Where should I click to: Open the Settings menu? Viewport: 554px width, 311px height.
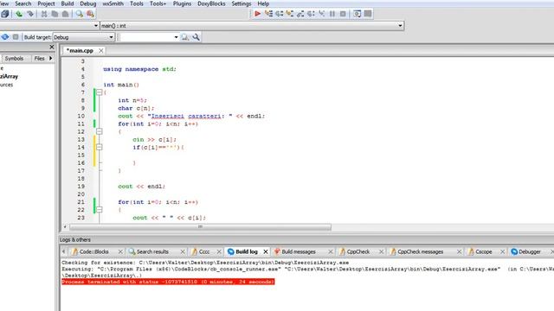coord(242,3)
